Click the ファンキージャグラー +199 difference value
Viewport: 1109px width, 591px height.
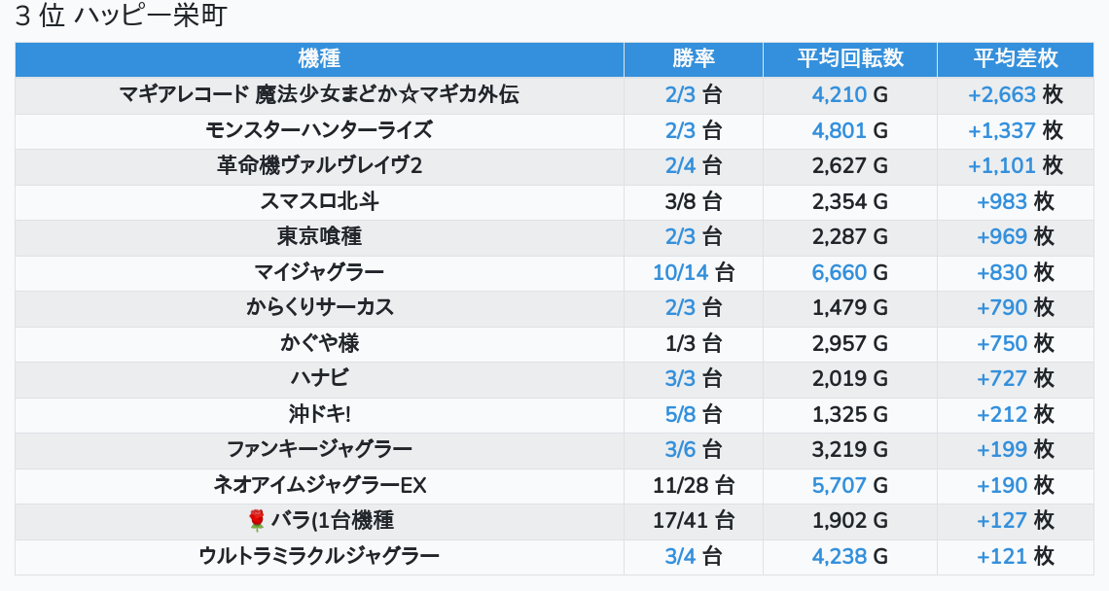coord(1002,450)
